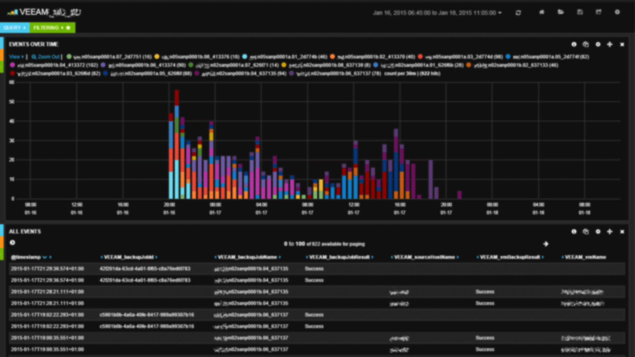The image size is (635, 357).
Task: Click move icon on Events Over Time panel
Action: [610, 44]
